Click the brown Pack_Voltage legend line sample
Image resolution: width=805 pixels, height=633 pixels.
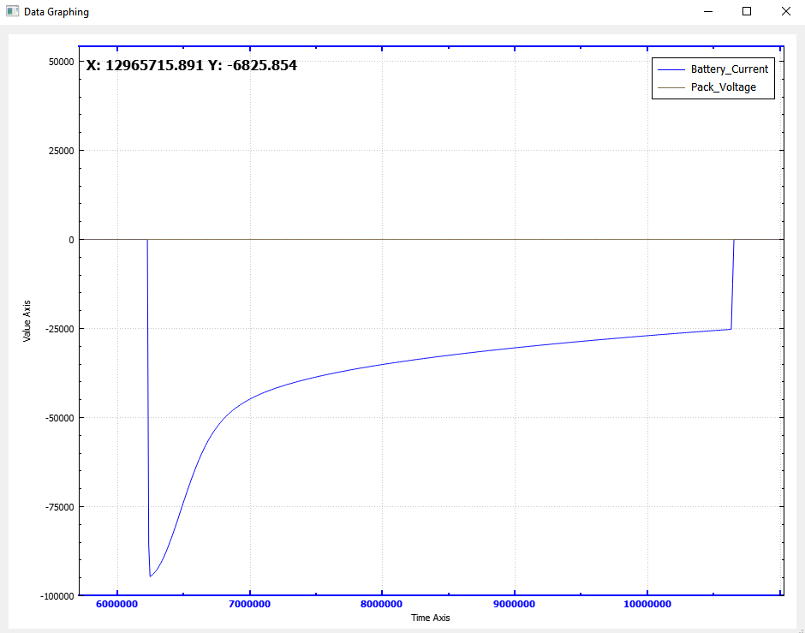point(671,87)
